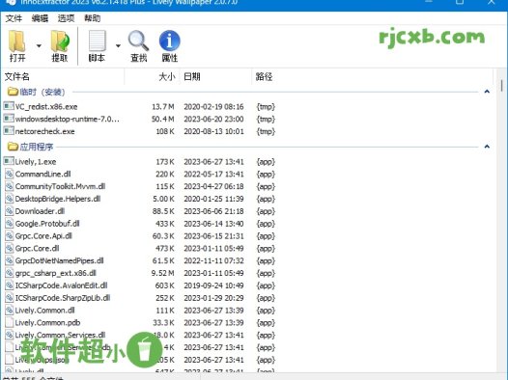508x380 pixels.
Task: Select VC_redist.x86.exe file icon
Action: [x=9, y=106]
